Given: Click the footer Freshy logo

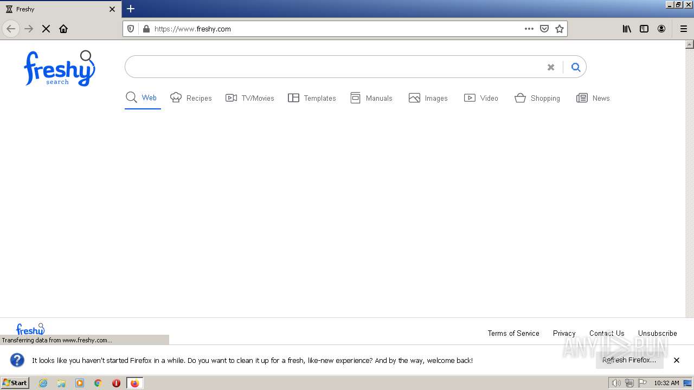Looking at the screenshot, I should click(x=30, y=329).
